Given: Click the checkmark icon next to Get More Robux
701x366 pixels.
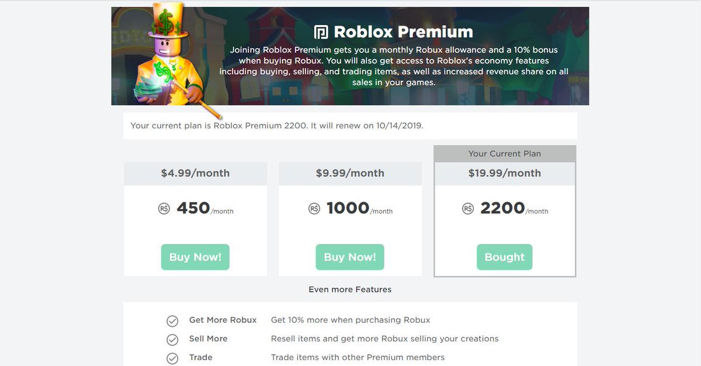Looking at the screenshot, I should [x=172, y=320].
